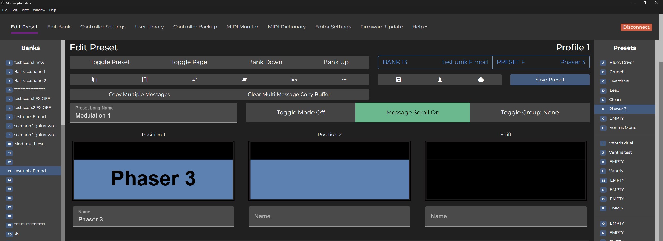The width and height of the screenshot is (663, 241).
Task: Click the text lines icon in toolbar
Action: pyautogui.click(x=244, y=80)
